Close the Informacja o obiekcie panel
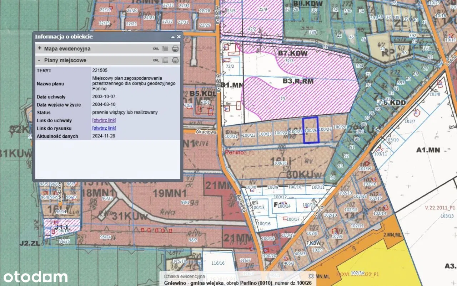The image size is (457, 286). (x=179, y=37)
